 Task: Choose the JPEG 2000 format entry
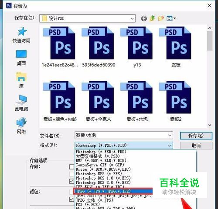tap(114, 196)
